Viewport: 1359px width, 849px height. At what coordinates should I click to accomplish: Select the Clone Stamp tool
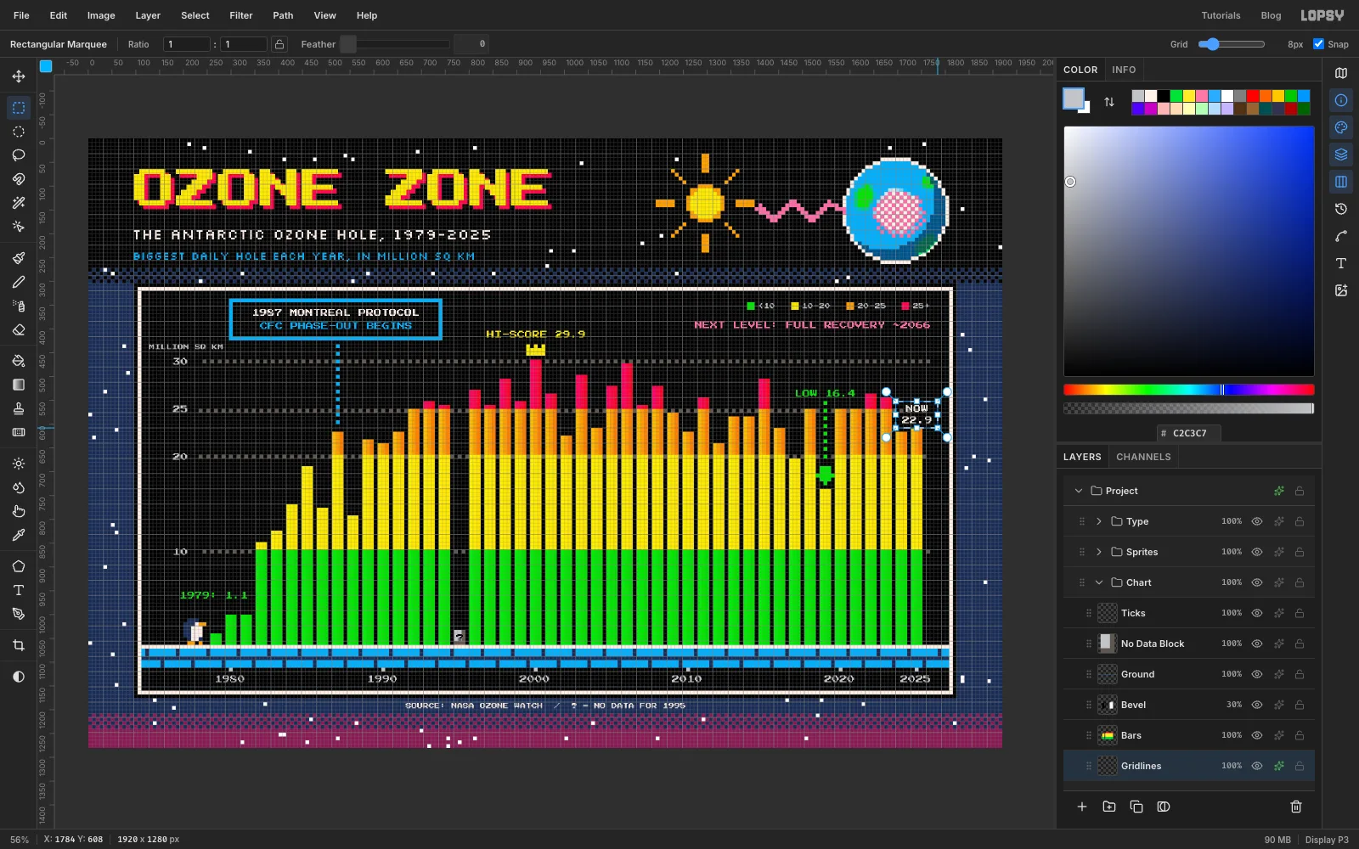(x=19, y=408)
